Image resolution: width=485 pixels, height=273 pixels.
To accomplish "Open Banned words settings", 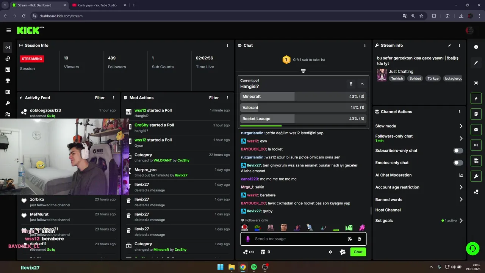I will (x=419, y=199).
